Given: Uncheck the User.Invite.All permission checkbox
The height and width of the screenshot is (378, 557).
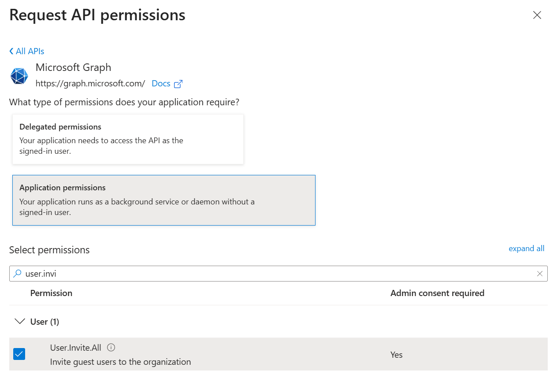Looking at the screenshot, I should click(19, 354).
